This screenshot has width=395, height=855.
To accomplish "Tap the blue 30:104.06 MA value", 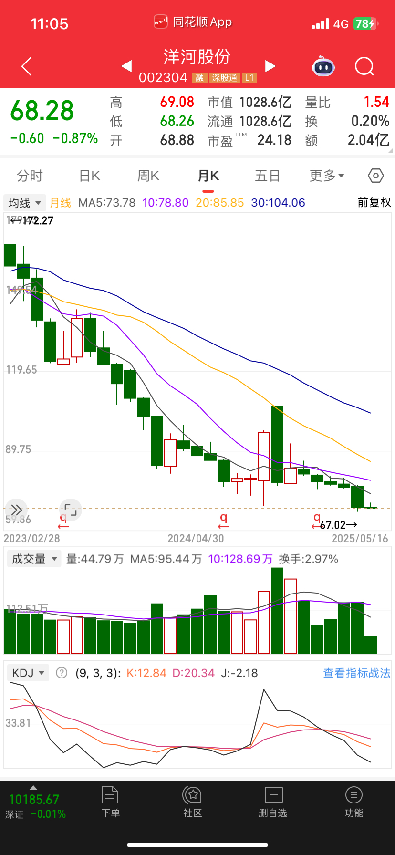I will [278, 203].
